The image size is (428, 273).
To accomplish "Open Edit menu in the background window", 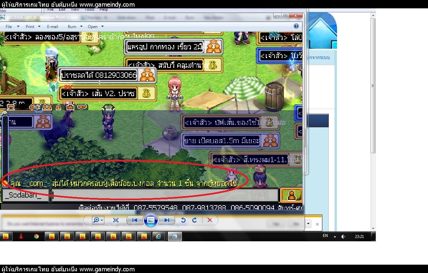I will point(62,10).
